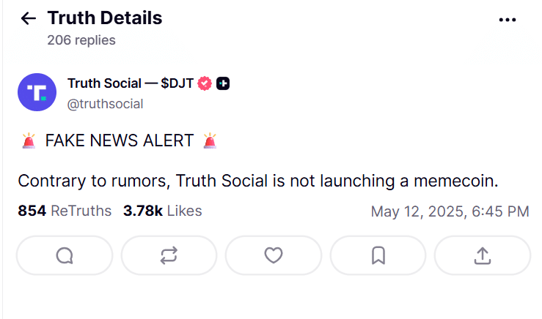Open the Truth Social — $DJT profile name
The image size is (542, 319).
pyautogui.click(x=131, y=83)
